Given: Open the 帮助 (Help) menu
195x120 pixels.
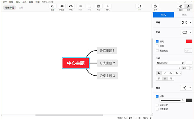Looking at the screenshot, I should [x=37, y=2].
